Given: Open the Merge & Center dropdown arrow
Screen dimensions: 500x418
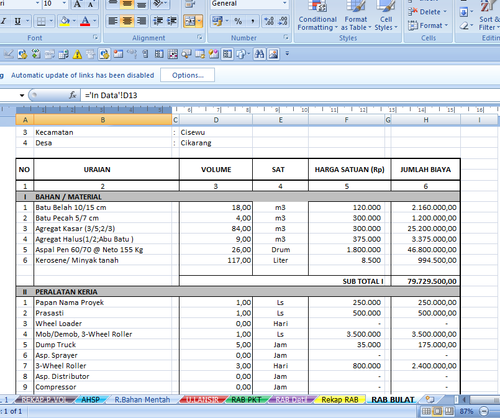Looking at the screenshot, I should pos(199,21).
